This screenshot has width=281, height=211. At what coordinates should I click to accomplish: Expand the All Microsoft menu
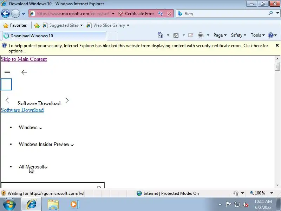pos(33,167)
